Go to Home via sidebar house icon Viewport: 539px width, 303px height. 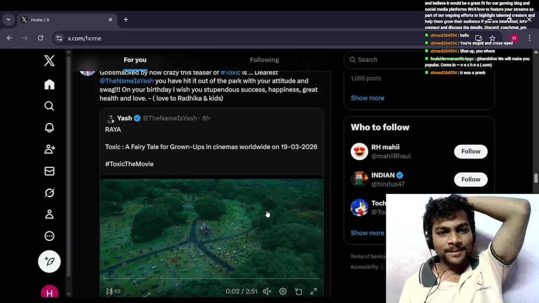tap(49, 85)
